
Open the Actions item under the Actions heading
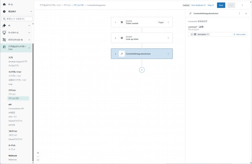coord(12,94)
